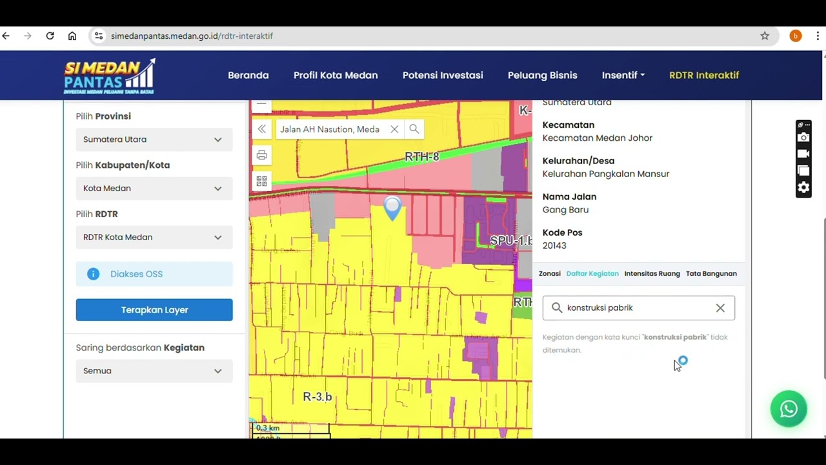Expand the Insentif menu
Screen dimensions: 826x465
pos(623,76)
